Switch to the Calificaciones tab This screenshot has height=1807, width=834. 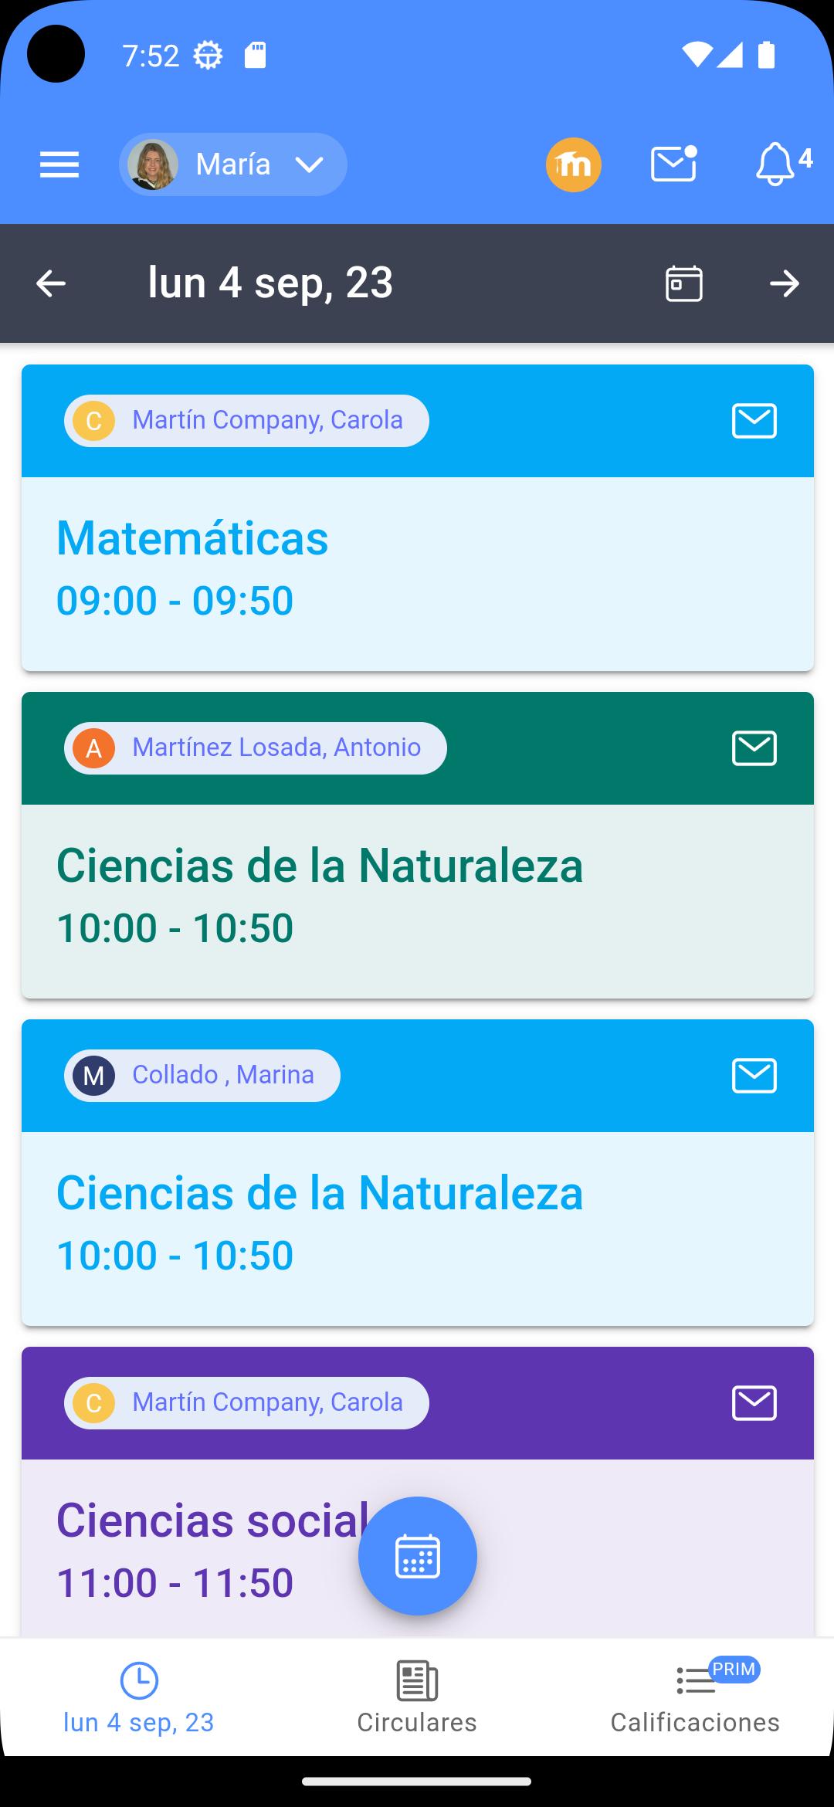click(695, 1697)
